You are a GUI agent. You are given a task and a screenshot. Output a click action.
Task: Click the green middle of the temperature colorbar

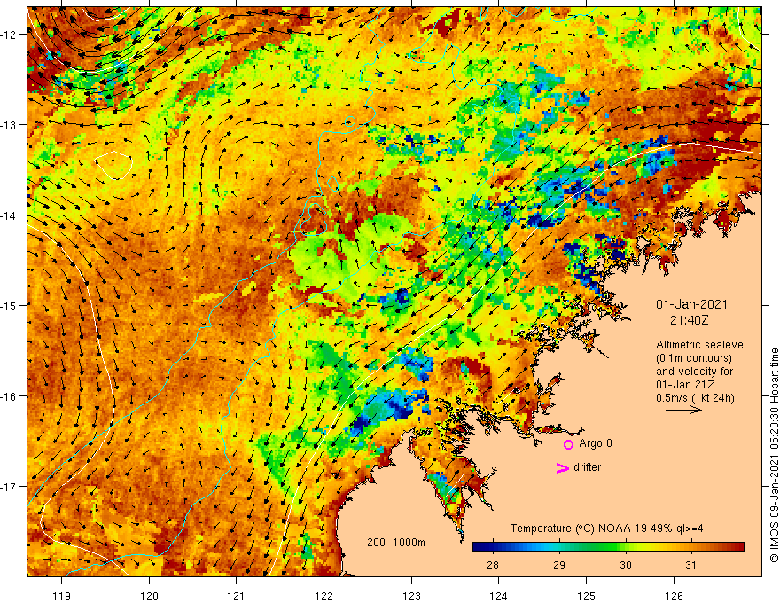click(x=608, y=547)
